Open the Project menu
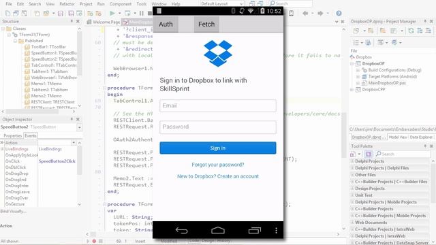436x245 pixels. pyautogui.click(x=86, y=4)
